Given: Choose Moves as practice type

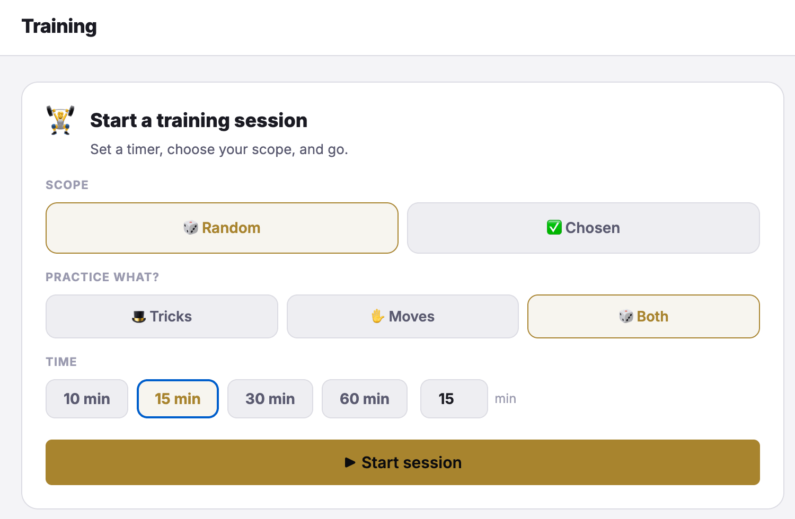Looking at the screenshot, I should click(403, 316).
